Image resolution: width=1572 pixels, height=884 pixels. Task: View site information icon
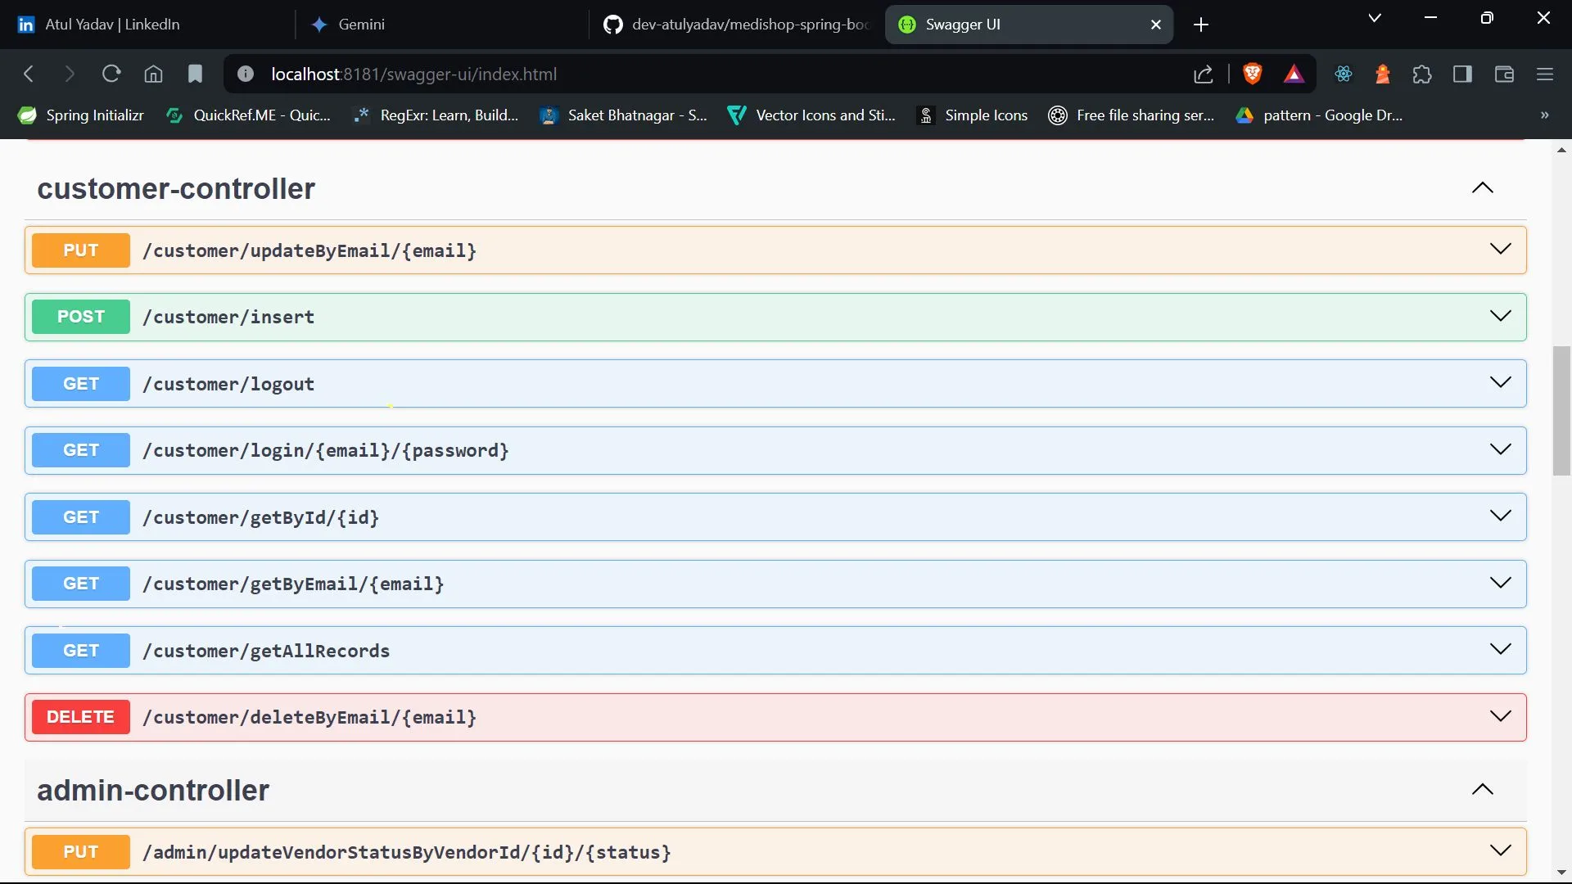click(x=245, y=74)
